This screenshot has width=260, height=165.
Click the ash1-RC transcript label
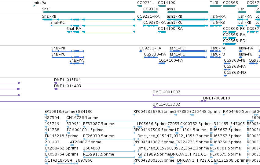click(174, 23)
